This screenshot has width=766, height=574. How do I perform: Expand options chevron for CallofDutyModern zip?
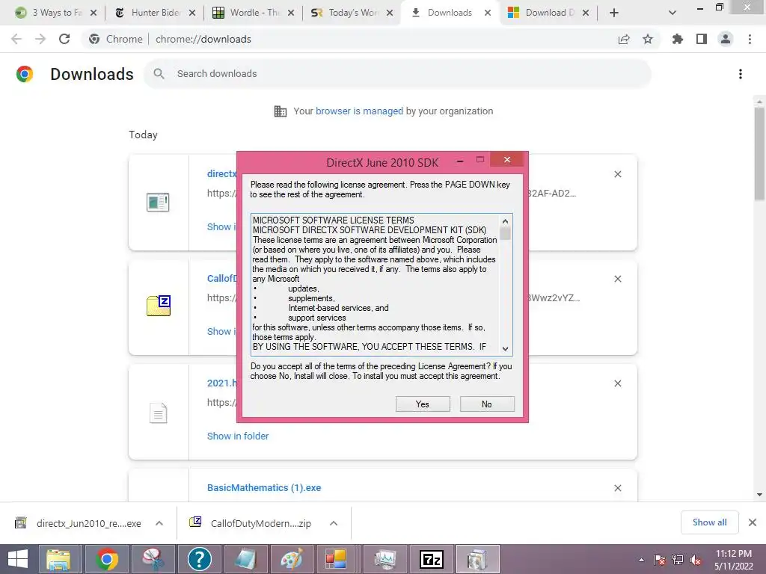334,523
